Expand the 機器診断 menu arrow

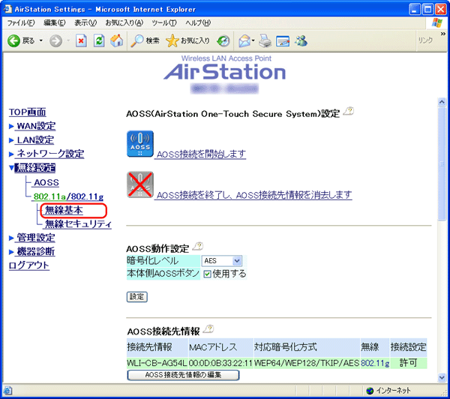point(11,252)
